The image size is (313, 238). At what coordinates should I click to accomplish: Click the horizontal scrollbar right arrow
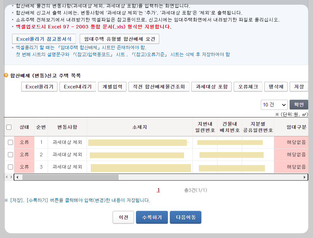[304, 177]
